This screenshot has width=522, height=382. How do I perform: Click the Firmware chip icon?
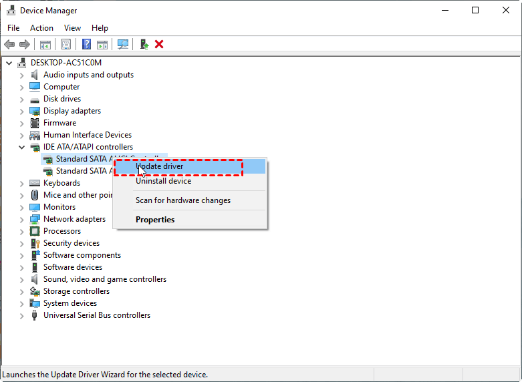pyautogui.click(x=35, y=123)
